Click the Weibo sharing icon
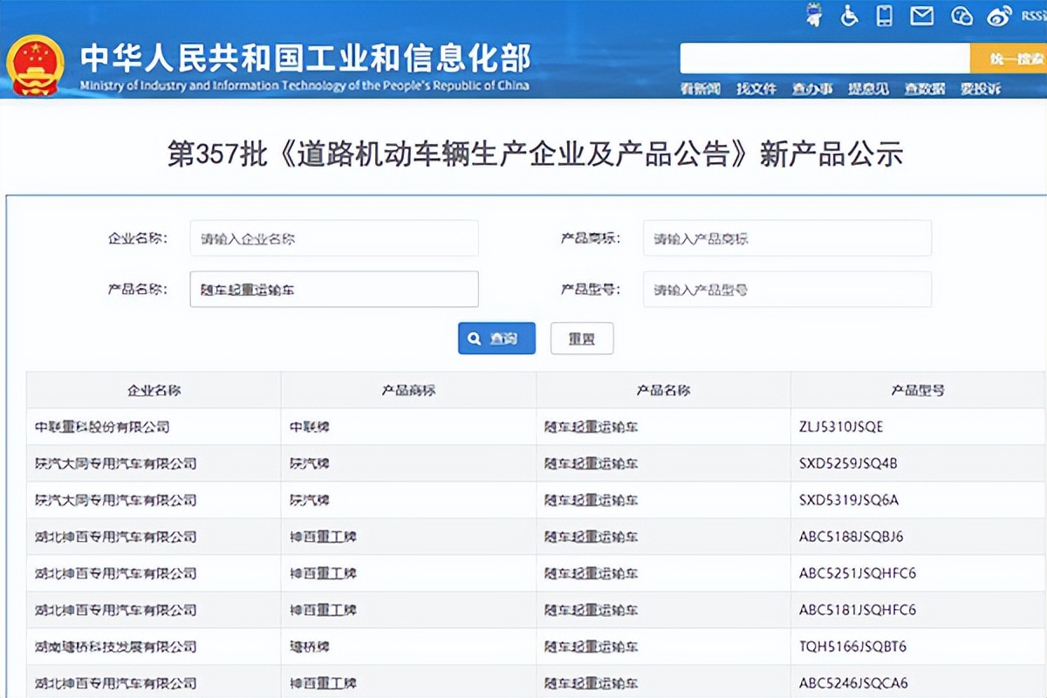Viewport: 1047px width, 698px height. click(999, 15)
